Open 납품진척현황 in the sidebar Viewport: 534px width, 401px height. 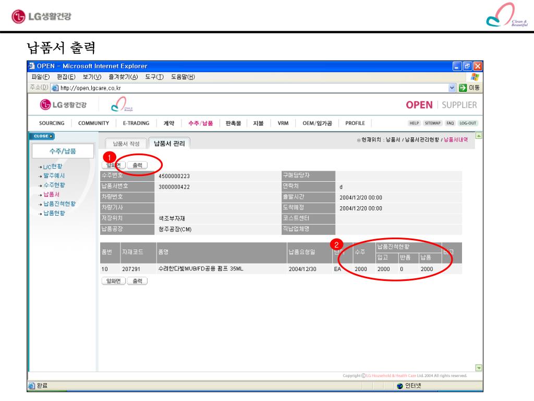pos(59,204)
